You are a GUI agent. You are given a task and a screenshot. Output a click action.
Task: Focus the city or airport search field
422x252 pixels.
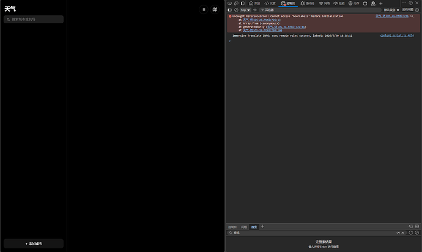[34, 19]
